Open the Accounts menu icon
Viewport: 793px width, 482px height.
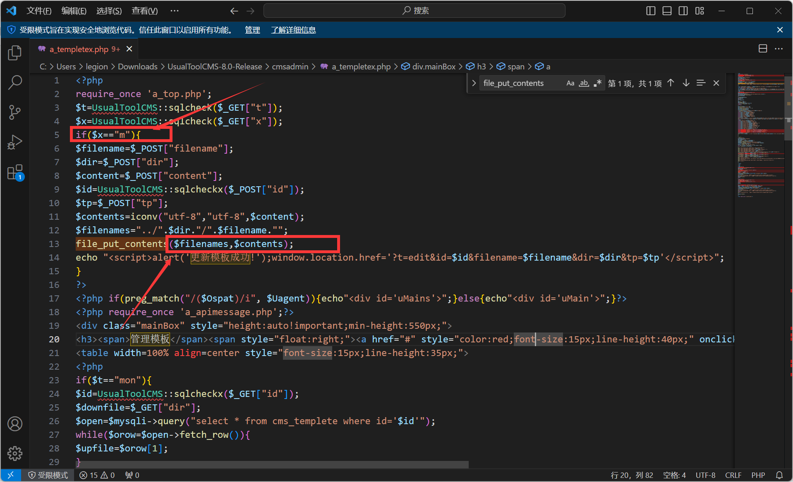tap(15, 424)
